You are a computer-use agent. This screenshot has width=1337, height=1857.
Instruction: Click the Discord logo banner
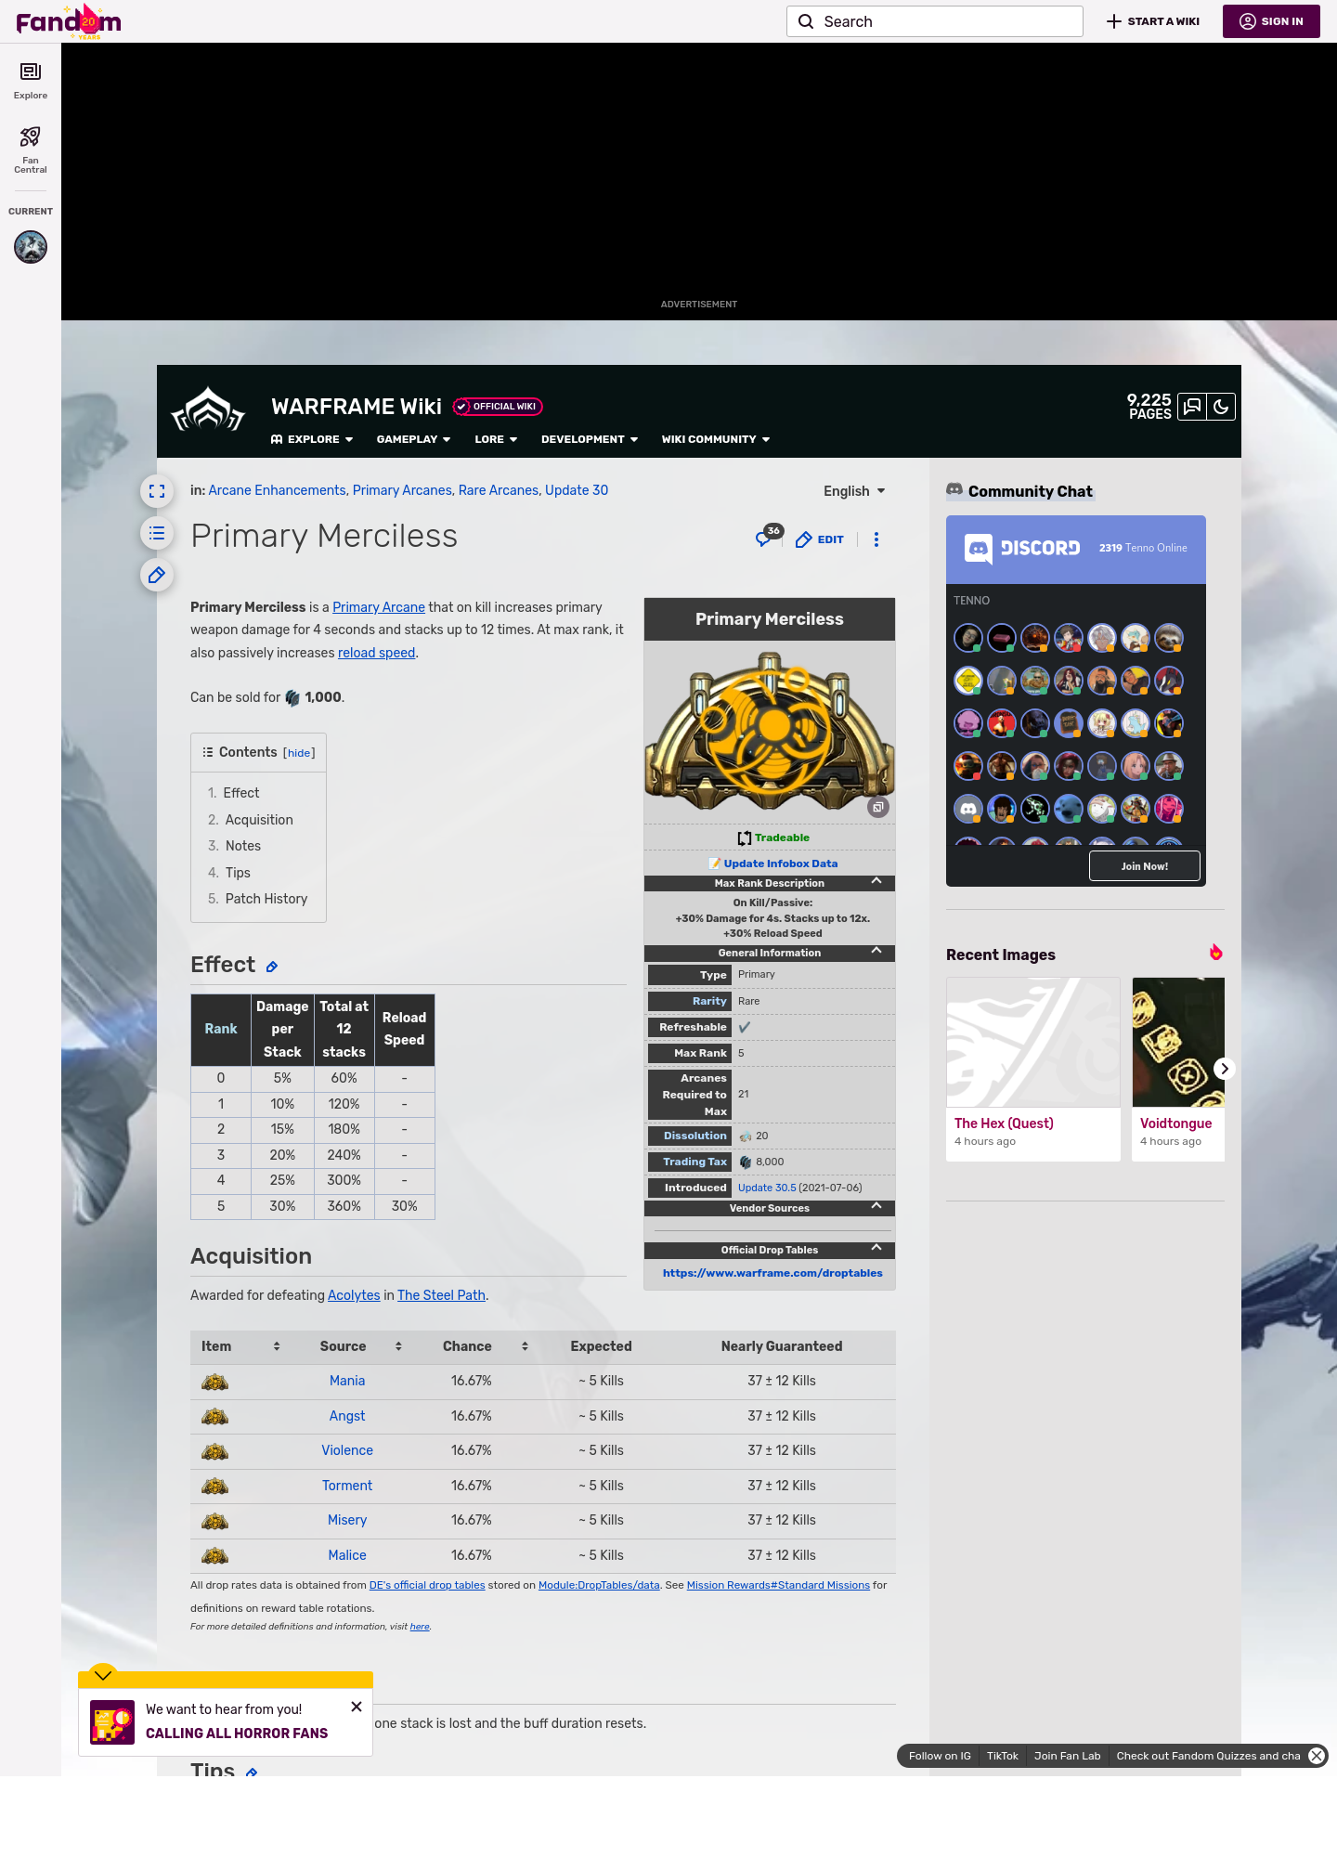pos(1022,548)
